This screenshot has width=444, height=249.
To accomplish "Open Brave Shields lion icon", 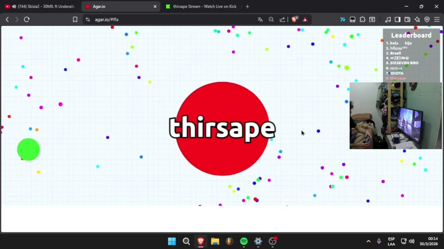I will click(294, 20).
